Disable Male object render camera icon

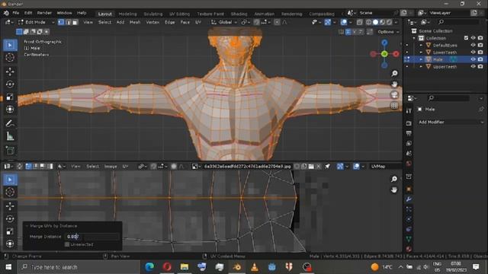(480, 59)
